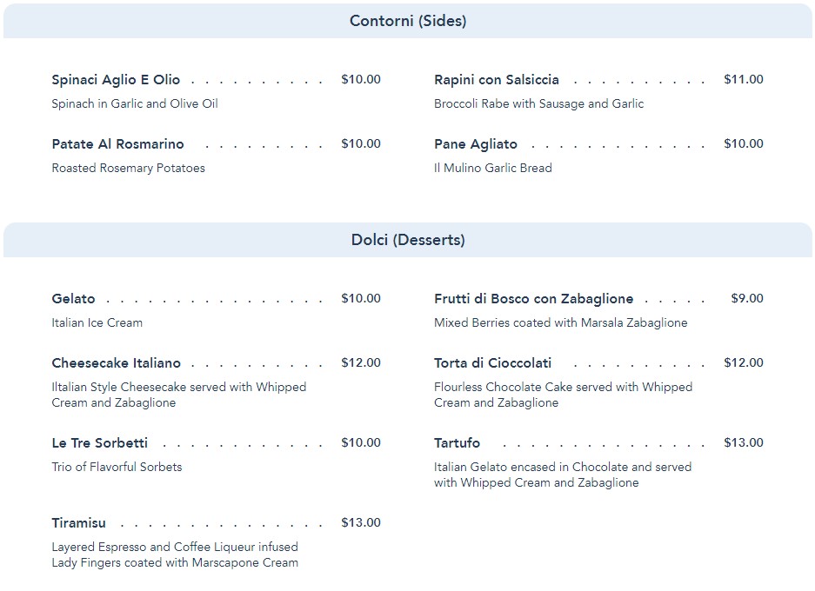Click the 'Il Mulino Garlic Bread' description
The width and height of the screenshot is (815, 591).
click(492, 169)
